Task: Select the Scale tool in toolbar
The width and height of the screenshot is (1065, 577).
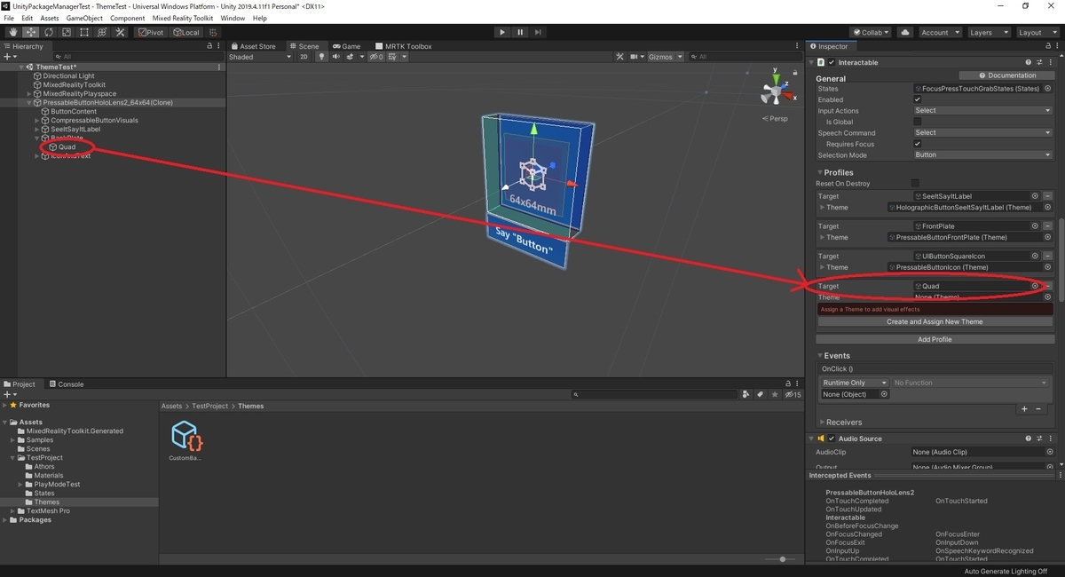Action: (x=67, y=33)
